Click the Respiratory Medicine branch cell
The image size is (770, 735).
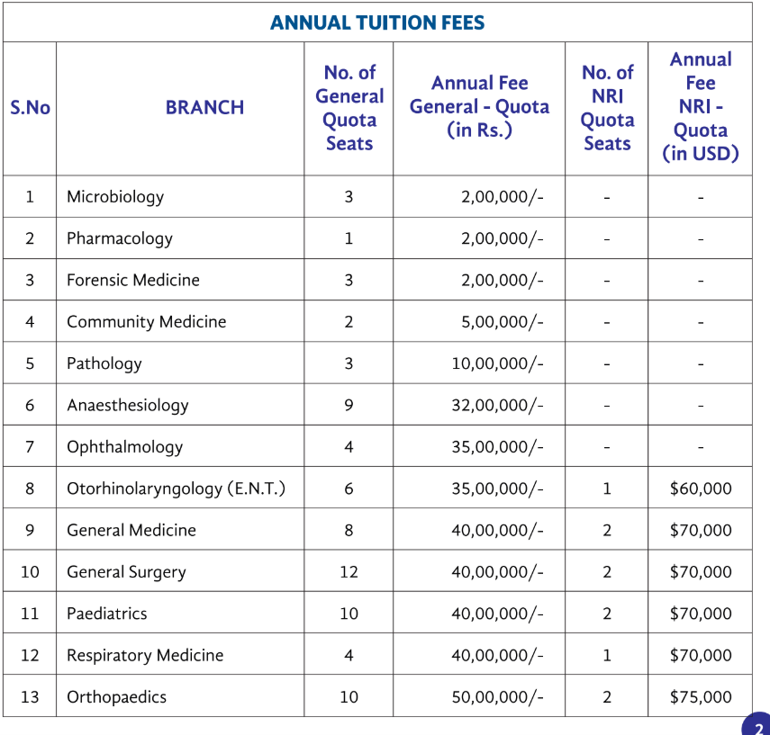145,655
